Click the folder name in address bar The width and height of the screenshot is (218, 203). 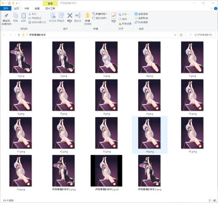(38, 35)
